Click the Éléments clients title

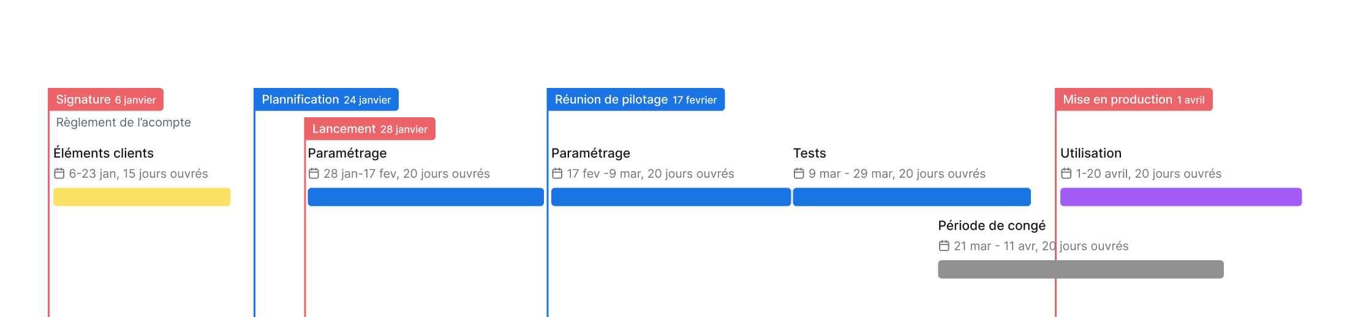[x=104, y=153]
